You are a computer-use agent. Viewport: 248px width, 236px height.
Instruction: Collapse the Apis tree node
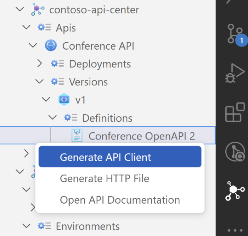[26, 27]
